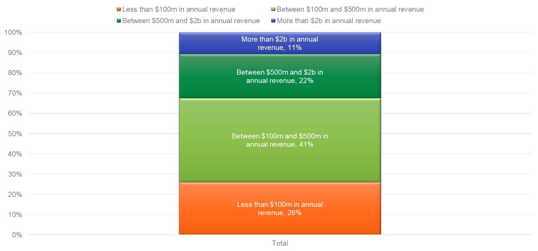Click the dark green legend swatch

click(x=119, y=21)
